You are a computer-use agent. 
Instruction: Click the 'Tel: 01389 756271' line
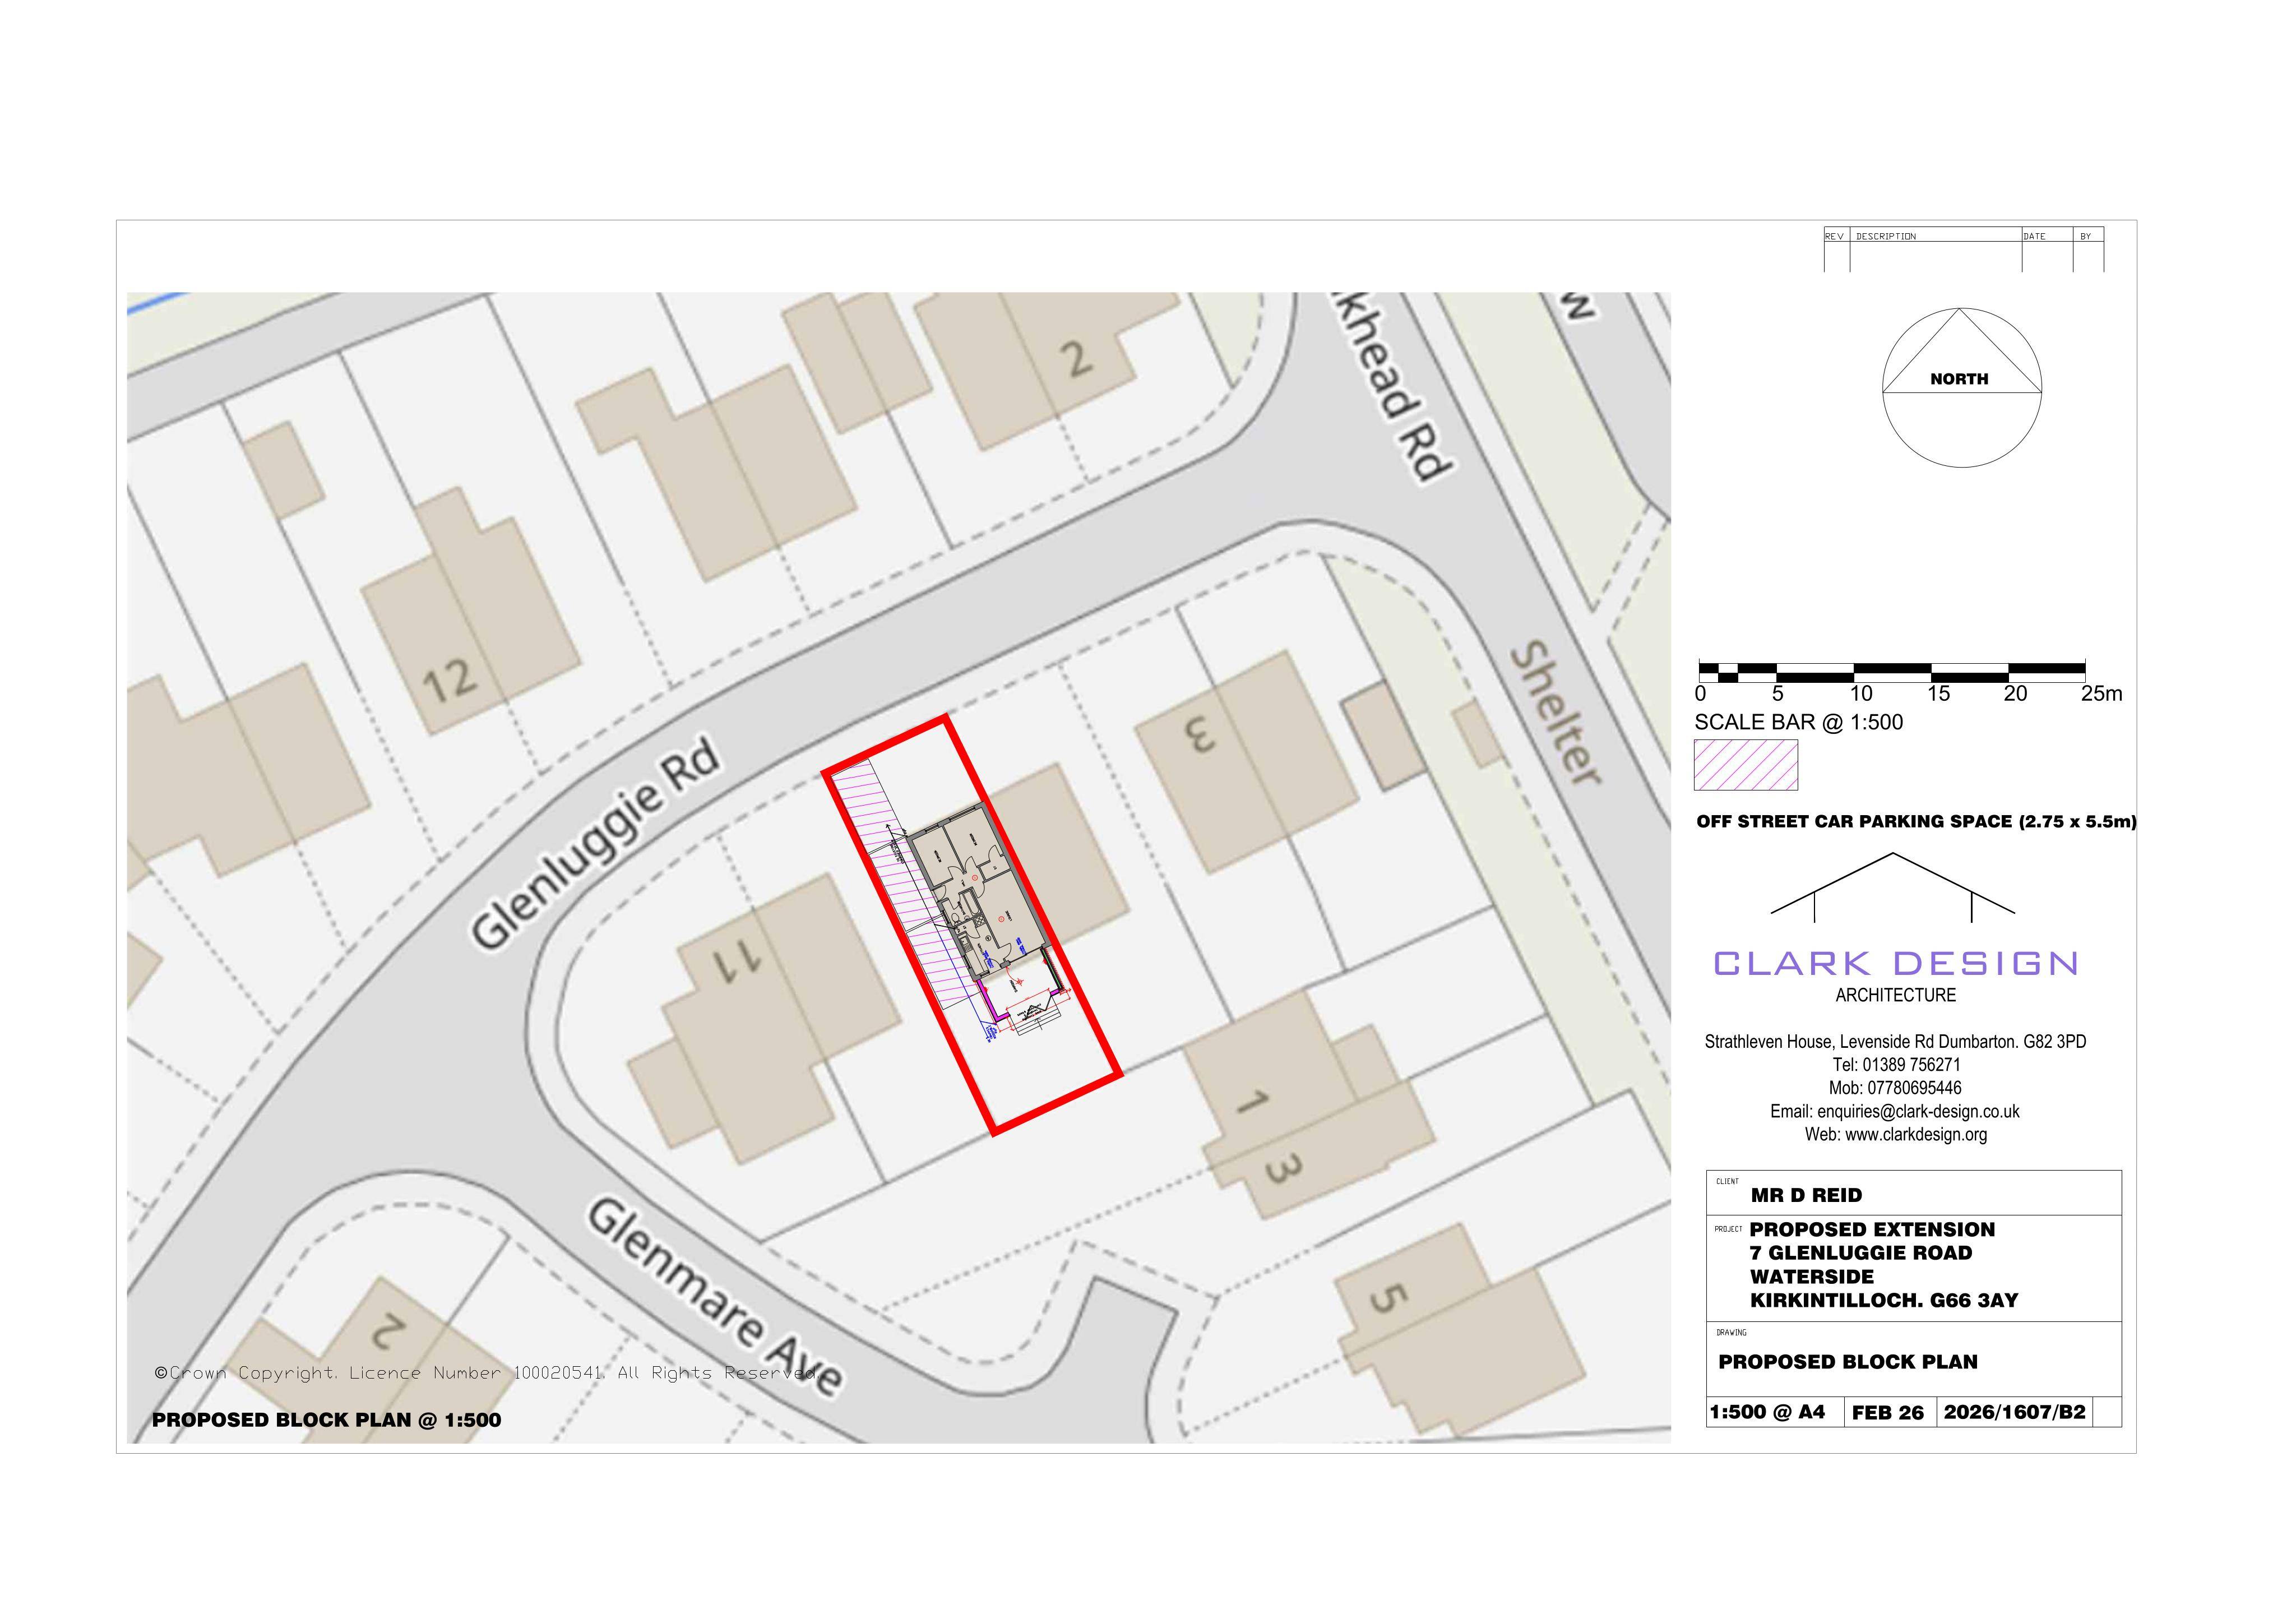tap(1896, 1065)
